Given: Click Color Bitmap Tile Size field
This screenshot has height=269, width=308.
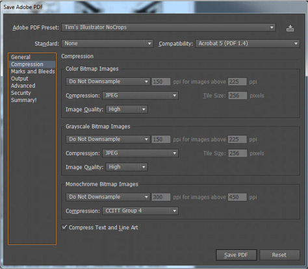Looking at the screenshot, I should 237,96.
